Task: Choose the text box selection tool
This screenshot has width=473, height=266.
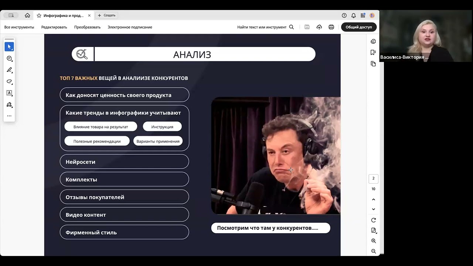Action: (x=9, y=93)
